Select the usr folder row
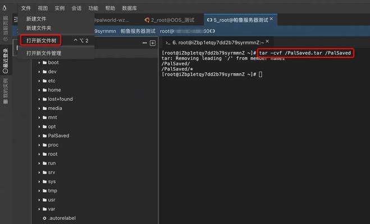This screenshot has height=224, width=370. tap(95, 200)
